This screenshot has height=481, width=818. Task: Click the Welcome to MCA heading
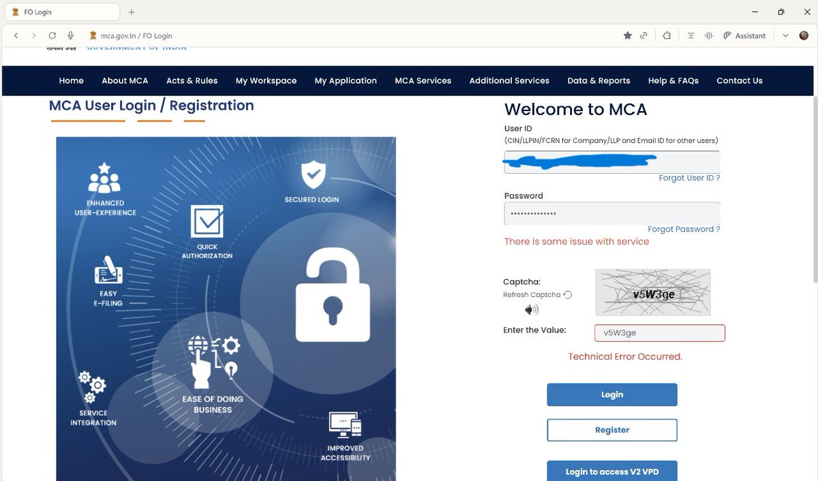[575, 110]
